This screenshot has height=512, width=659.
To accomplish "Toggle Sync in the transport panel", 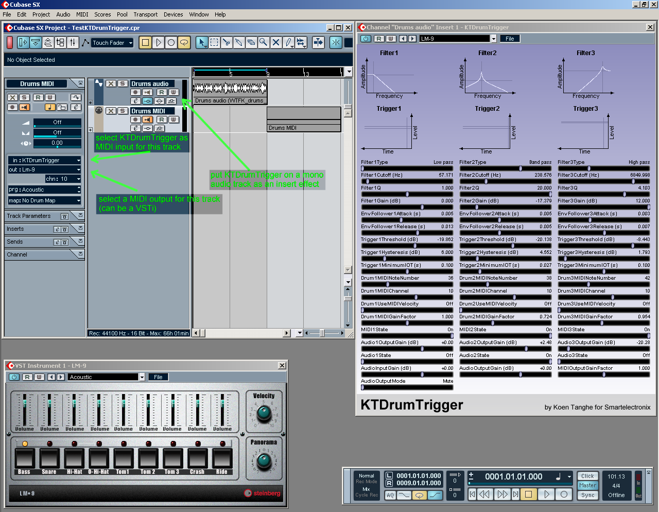I will click(587, 495).
